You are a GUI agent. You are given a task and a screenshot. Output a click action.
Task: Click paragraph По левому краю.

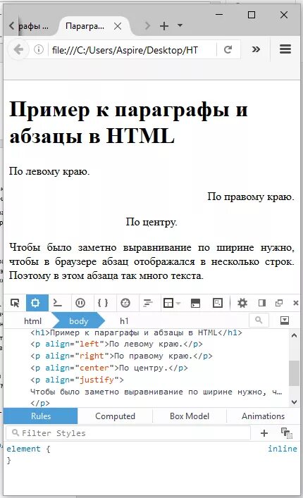pyautogui.click(x=49, y=171)
